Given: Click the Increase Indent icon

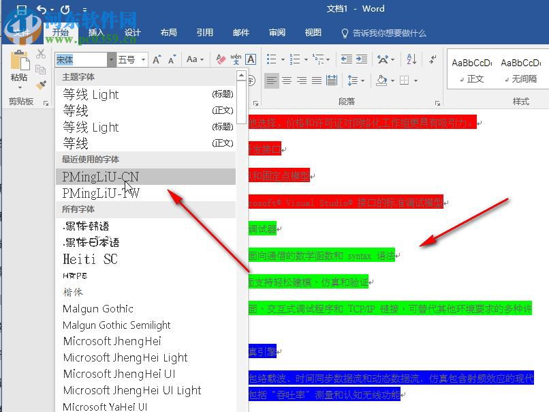Looking at the screenshot, I should [362, 59].
